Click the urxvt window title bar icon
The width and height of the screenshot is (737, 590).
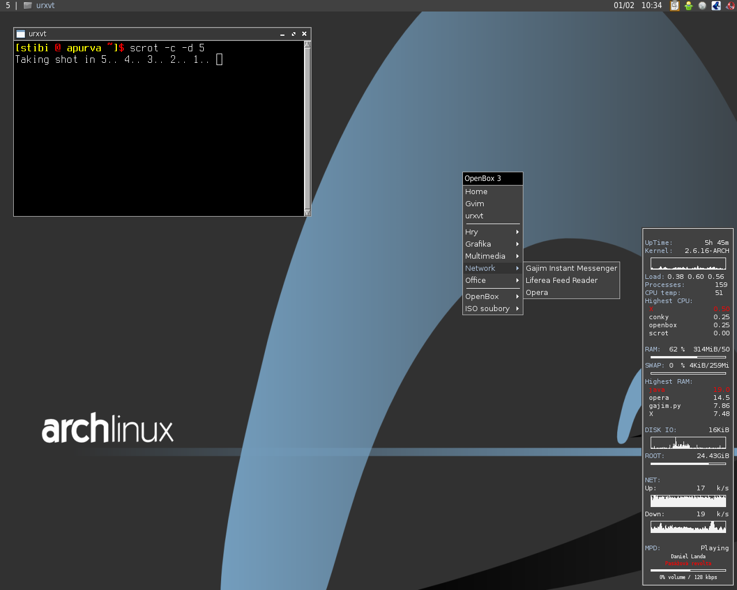pos(21,34)
